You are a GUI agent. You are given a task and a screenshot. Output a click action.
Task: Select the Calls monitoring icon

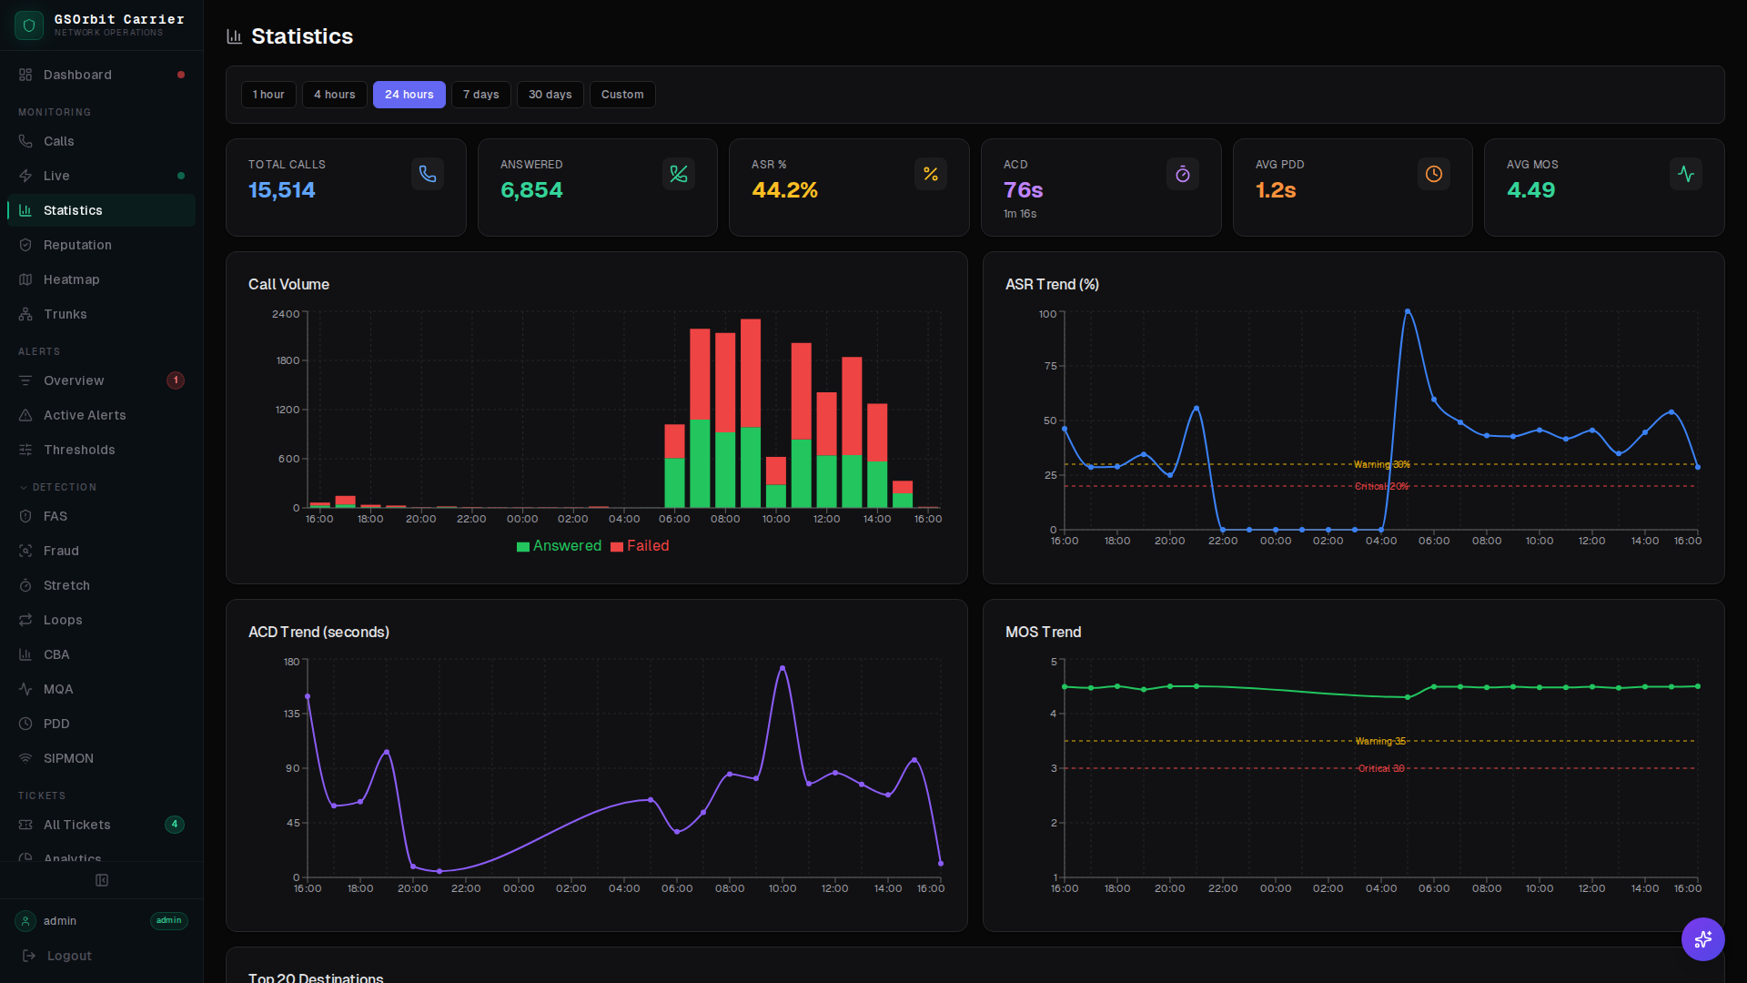pos(25,141)
